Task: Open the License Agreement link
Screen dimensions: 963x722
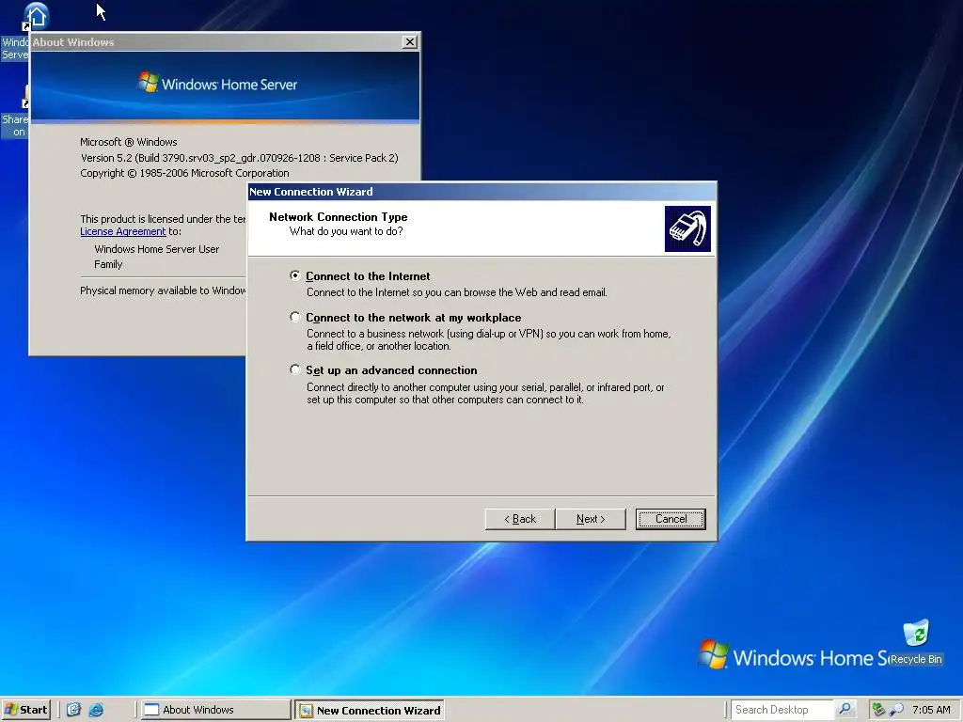Action: coord(123,231)
